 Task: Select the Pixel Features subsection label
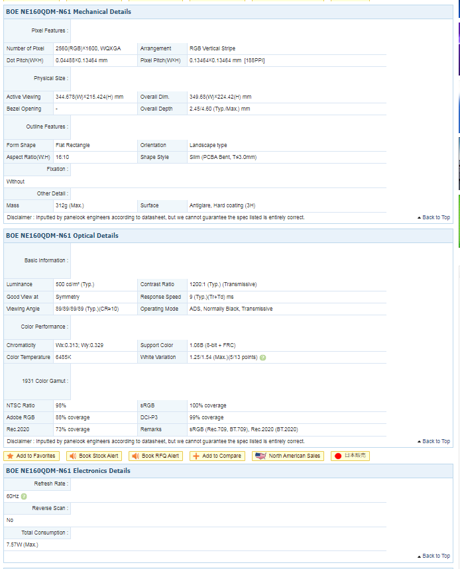(50, 31)
